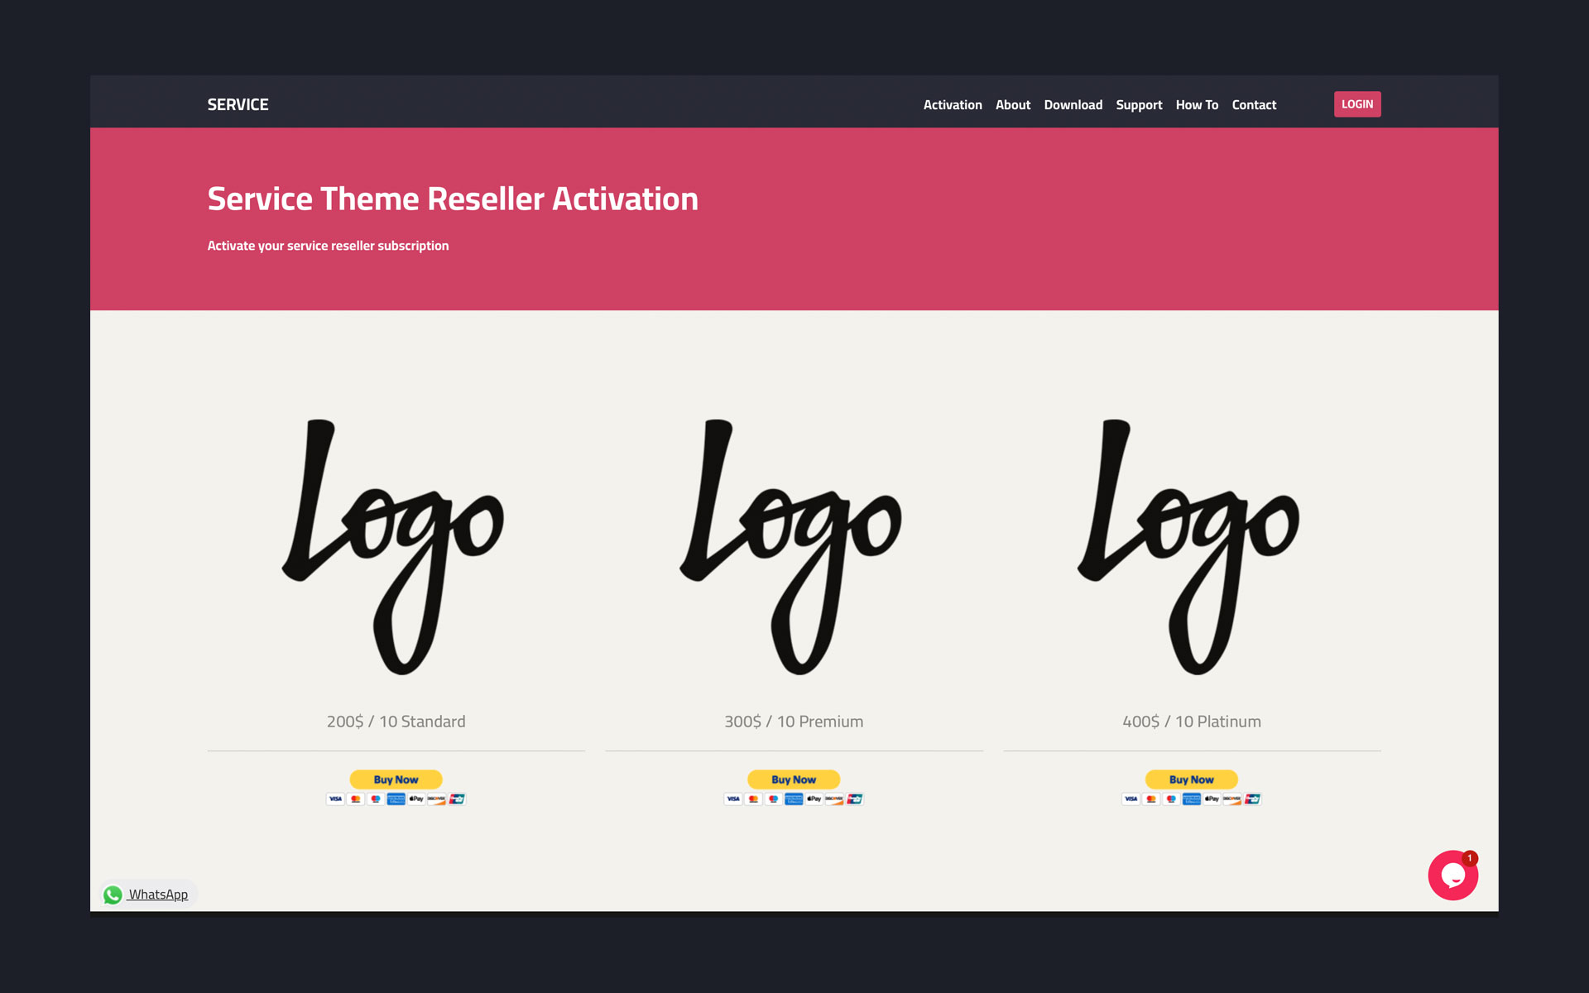The height and width of the screenshot is (993, 1589).
Task: Open the Activation page from the navigation bar
Action: click(953, 104)
